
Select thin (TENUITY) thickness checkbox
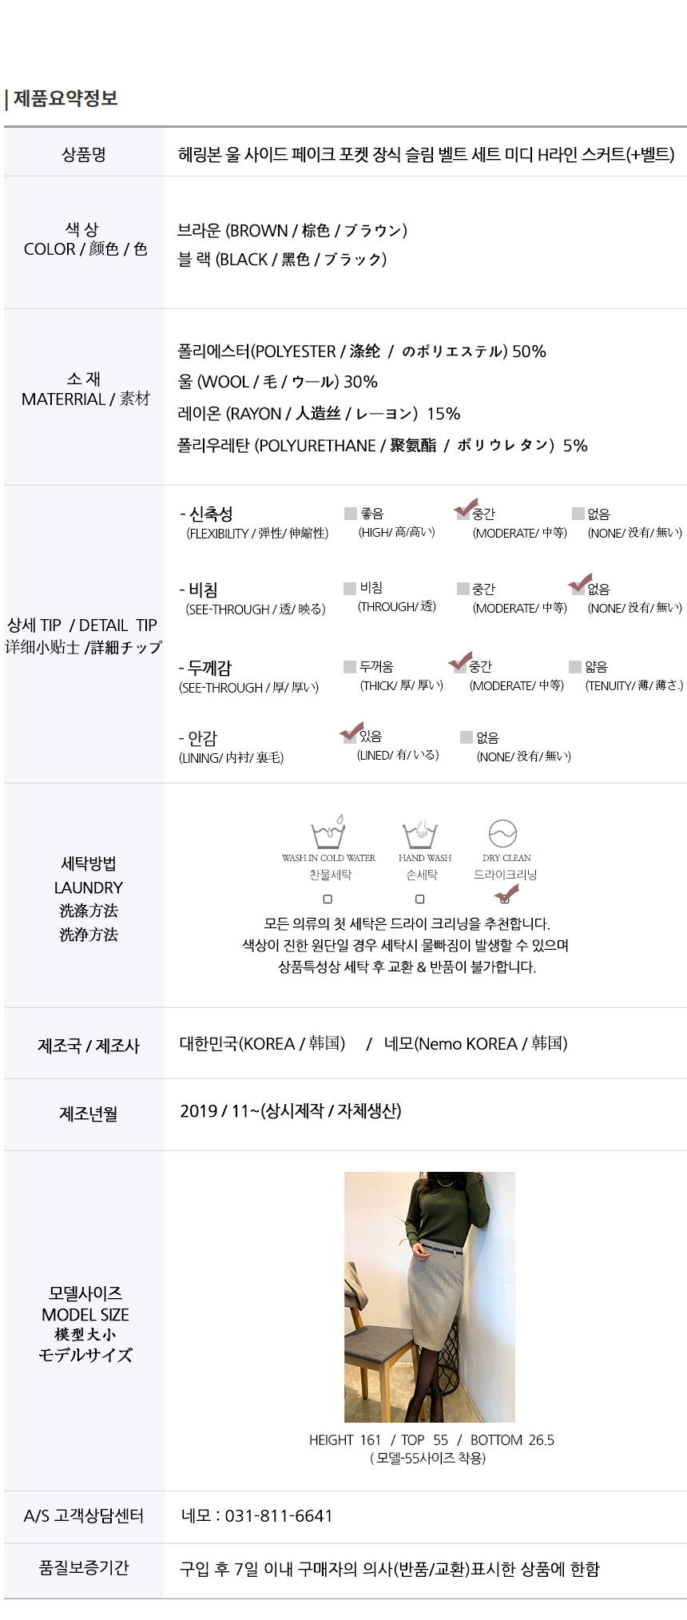click(x=575, y=667)
